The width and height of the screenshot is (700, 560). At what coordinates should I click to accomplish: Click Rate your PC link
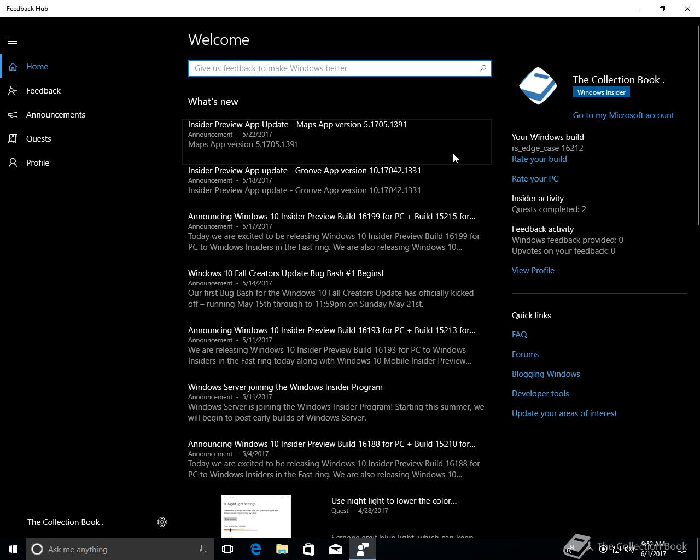535,179
